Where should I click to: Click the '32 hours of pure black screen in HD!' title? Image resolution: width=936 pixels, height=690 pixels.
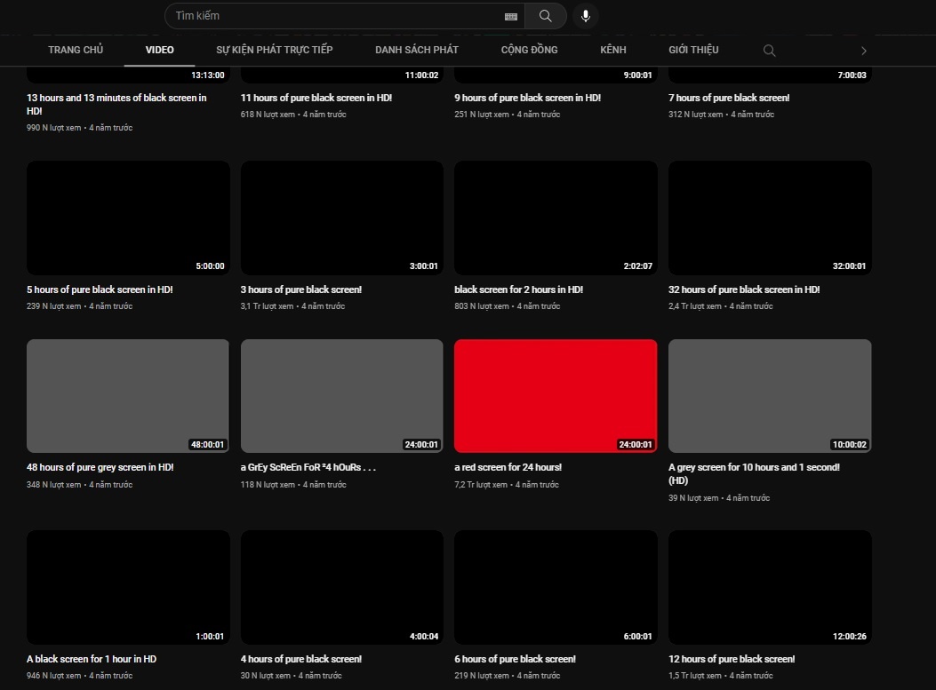point(744,289)
